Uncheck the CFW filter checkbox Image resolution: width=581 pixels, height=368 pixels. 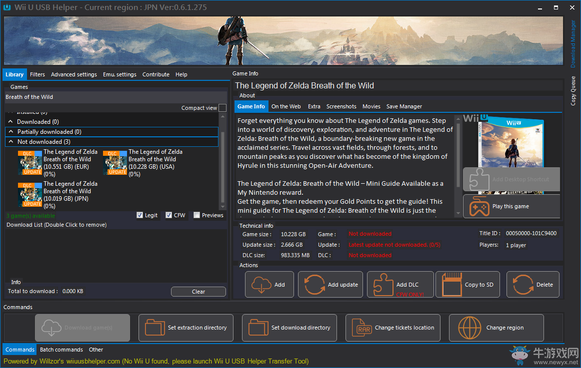[168, 215]
